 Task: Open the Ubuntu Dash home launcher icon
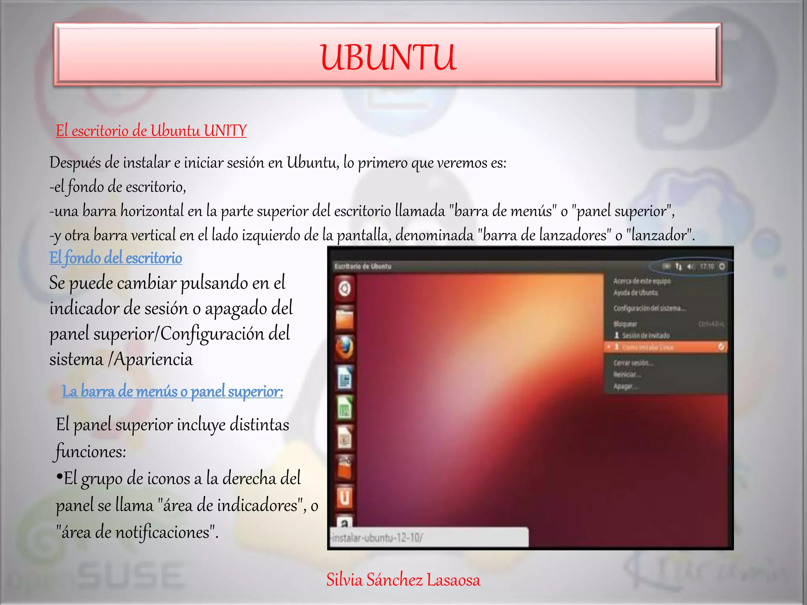[344, 289]
